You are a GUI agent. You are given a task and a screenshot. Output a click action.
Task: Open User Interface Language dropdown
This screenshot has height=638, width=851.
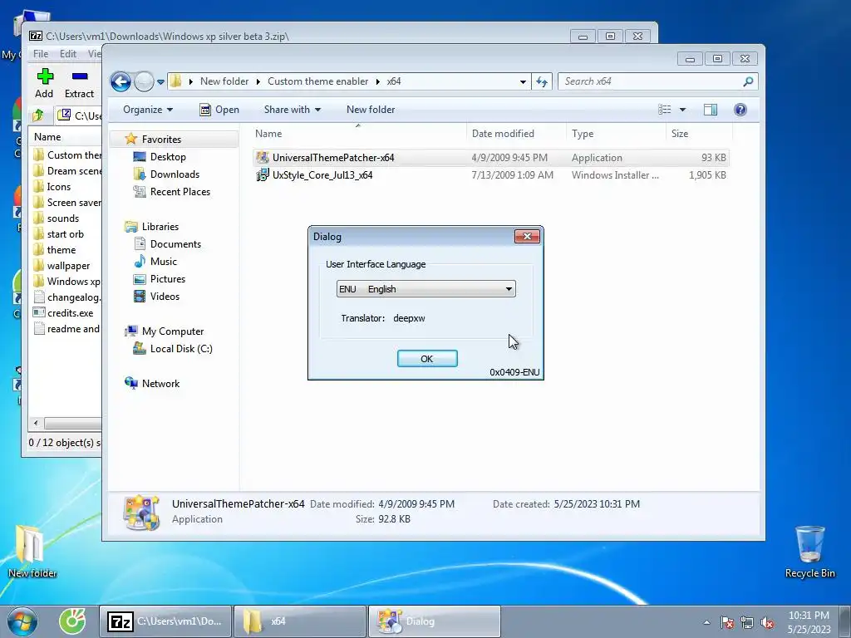(x=426, y=289)
